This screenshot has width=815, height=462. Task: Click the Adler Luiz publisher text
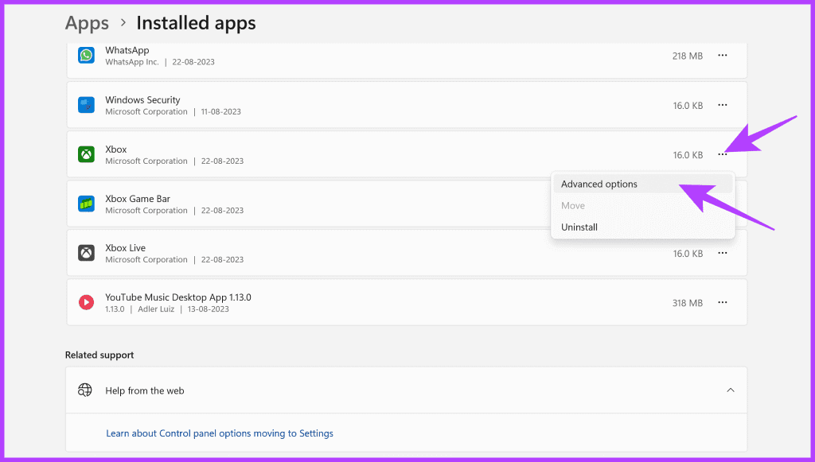156,309
